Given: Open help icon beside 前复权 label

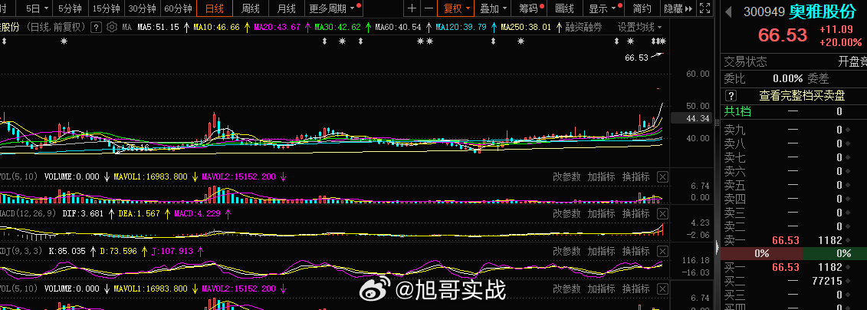Looking at the screenshot, I should [96, 27].
